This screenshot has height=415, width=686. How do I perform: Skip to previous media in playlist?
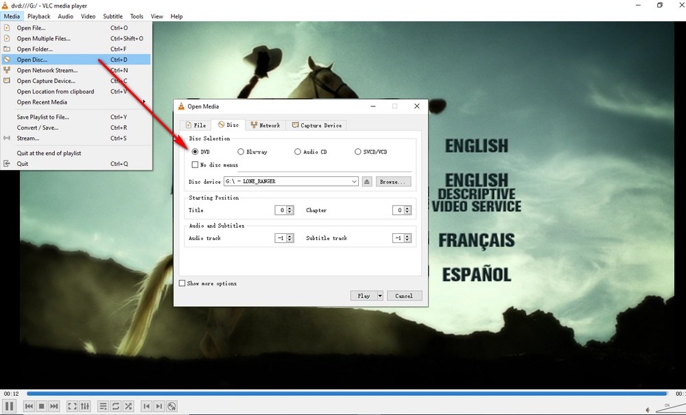(29, 406)
